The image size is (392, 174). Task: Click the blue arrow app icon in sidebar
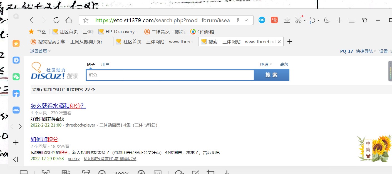click(x=16, y=94)
